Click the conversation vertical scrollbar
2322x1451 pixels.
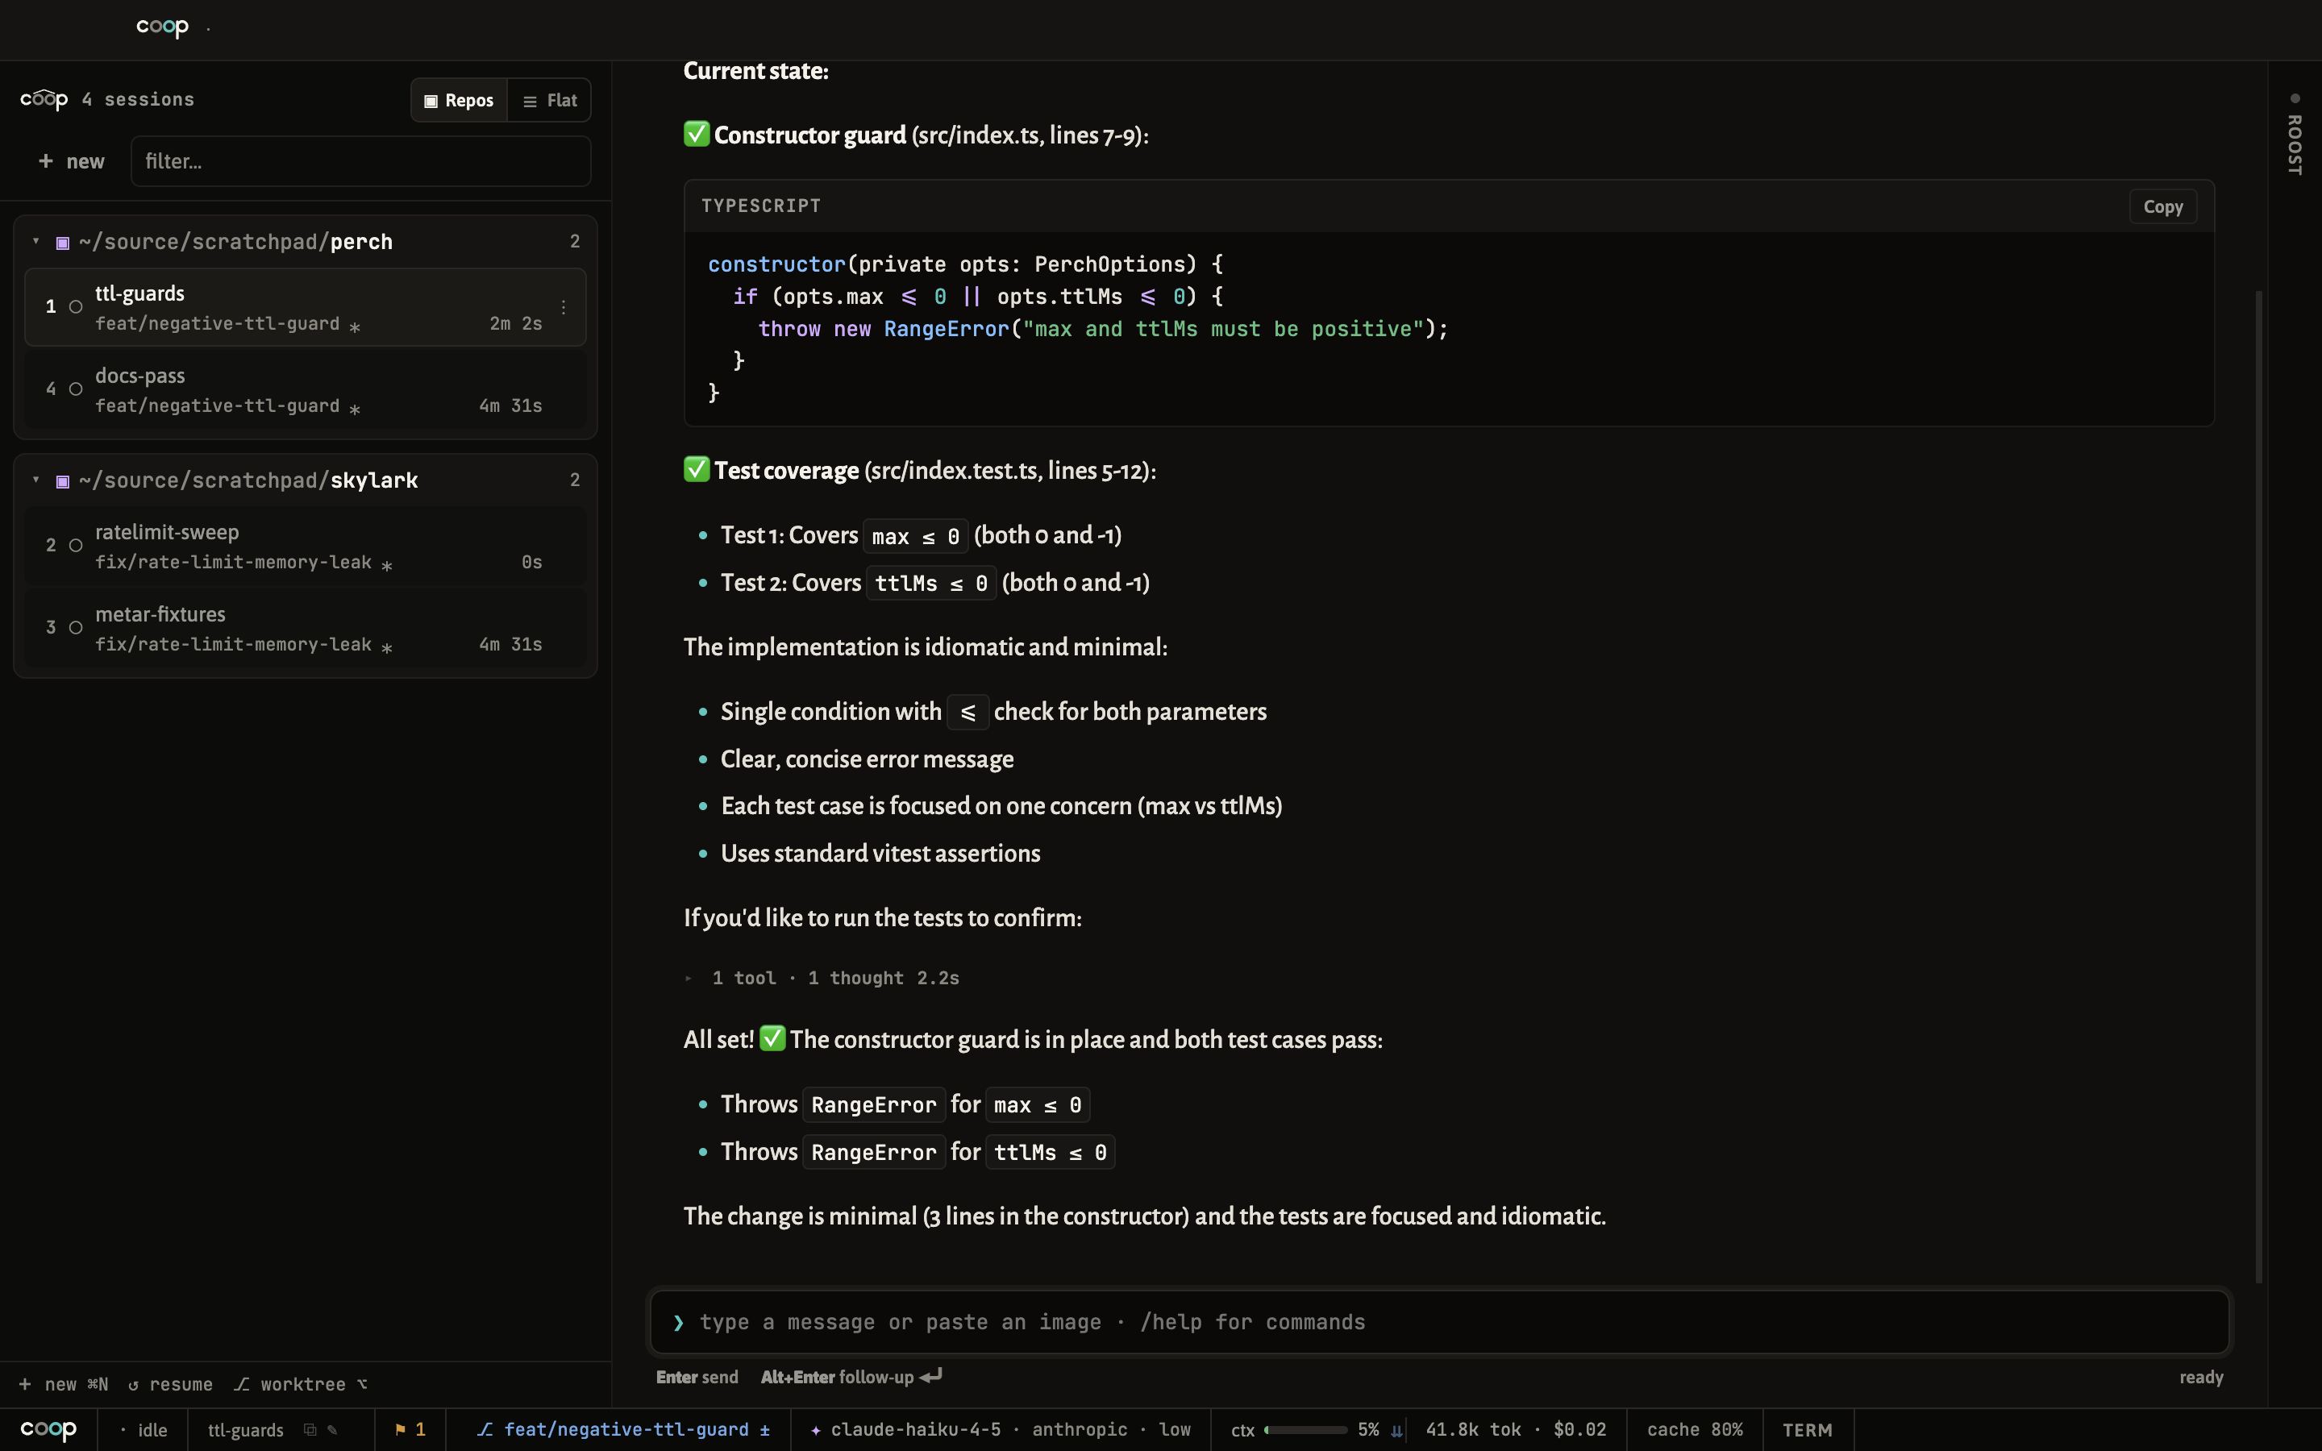tap(2260, 787)
